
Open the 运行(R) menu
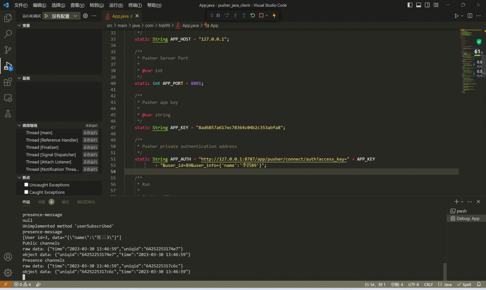click(116, 5)
